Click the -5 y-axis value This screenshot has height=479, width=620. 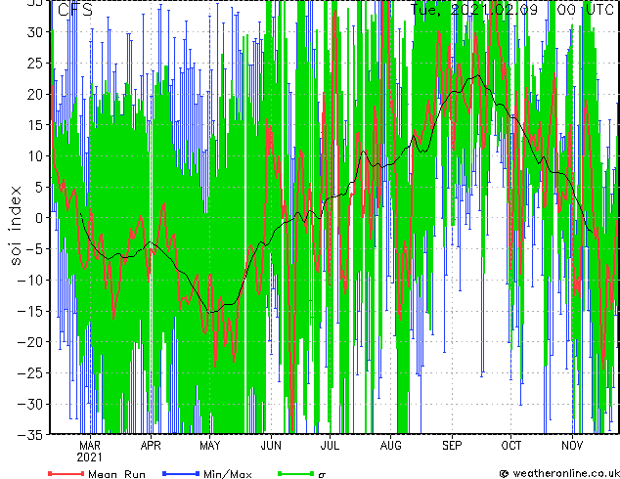click(x=35, y=249)
